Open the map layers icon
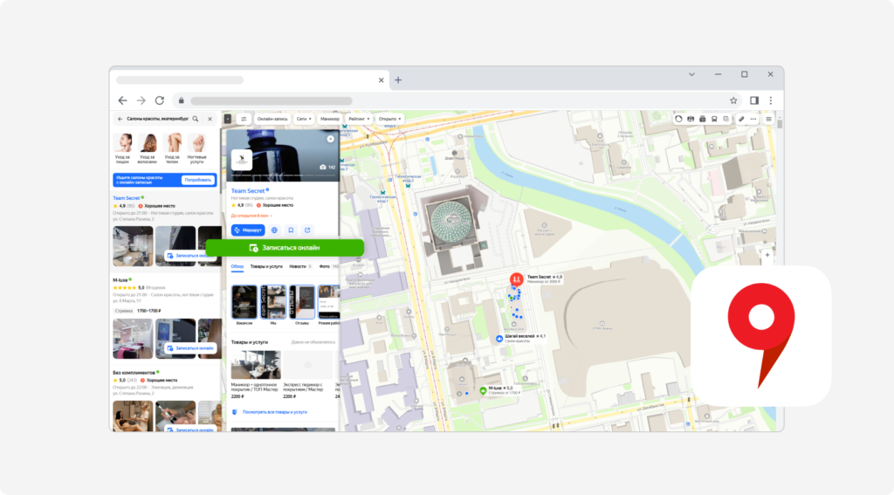This screenshot has width=894, height=495. [x=726, y=119]
